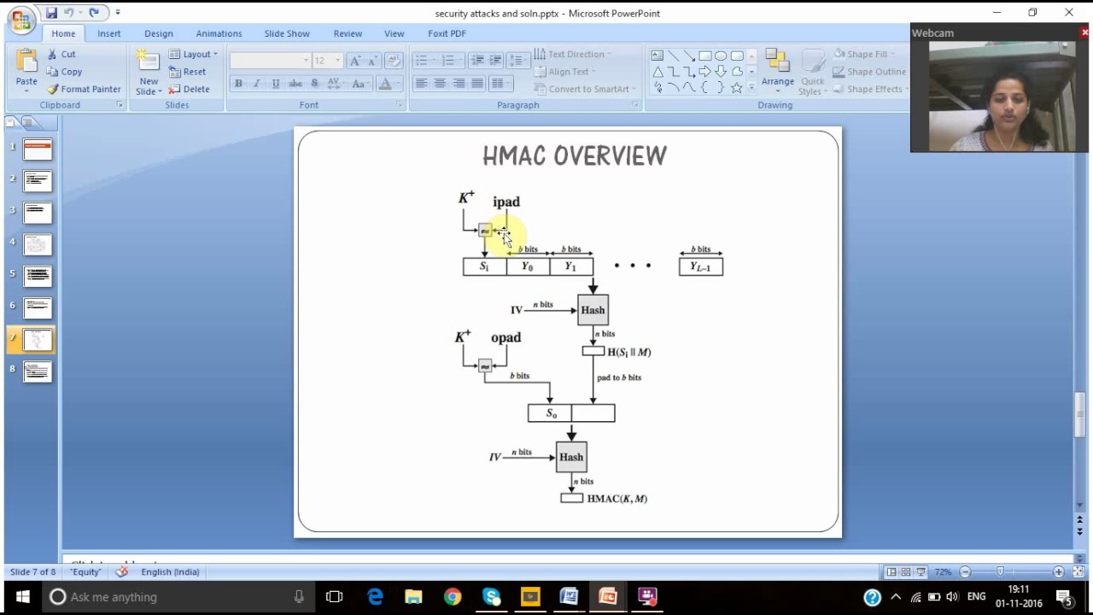The width and height of the screenshot is (1093, 615).
Task: Adjust the zoom slider handle
Action: click(x=1000, y=571)
